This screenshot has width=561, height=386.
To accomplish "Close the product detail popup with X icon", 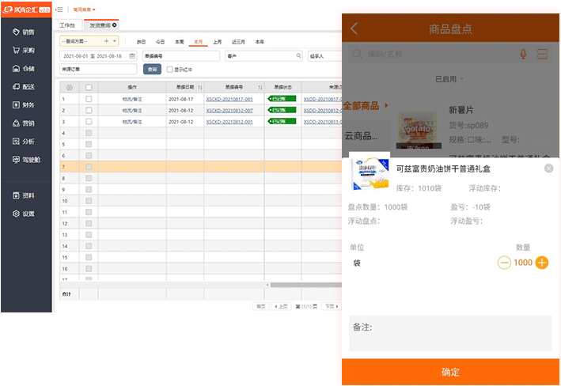I will click(x=548, y=168).
